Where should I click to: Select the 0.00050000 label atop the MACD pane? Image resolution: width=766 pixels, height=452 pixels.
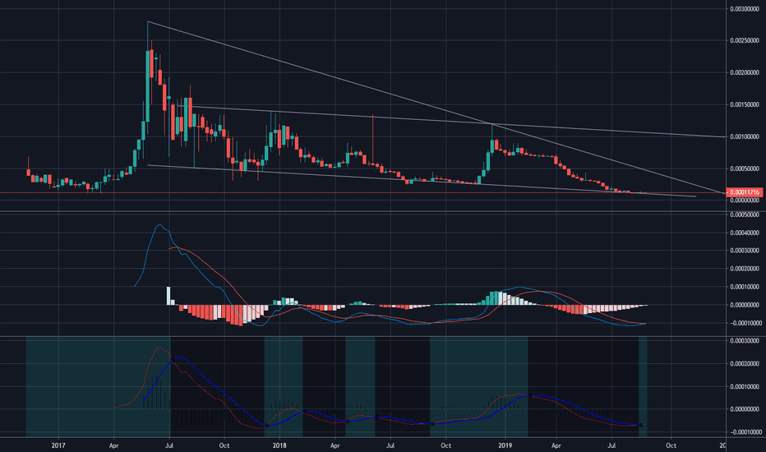(x=745, y=214)
